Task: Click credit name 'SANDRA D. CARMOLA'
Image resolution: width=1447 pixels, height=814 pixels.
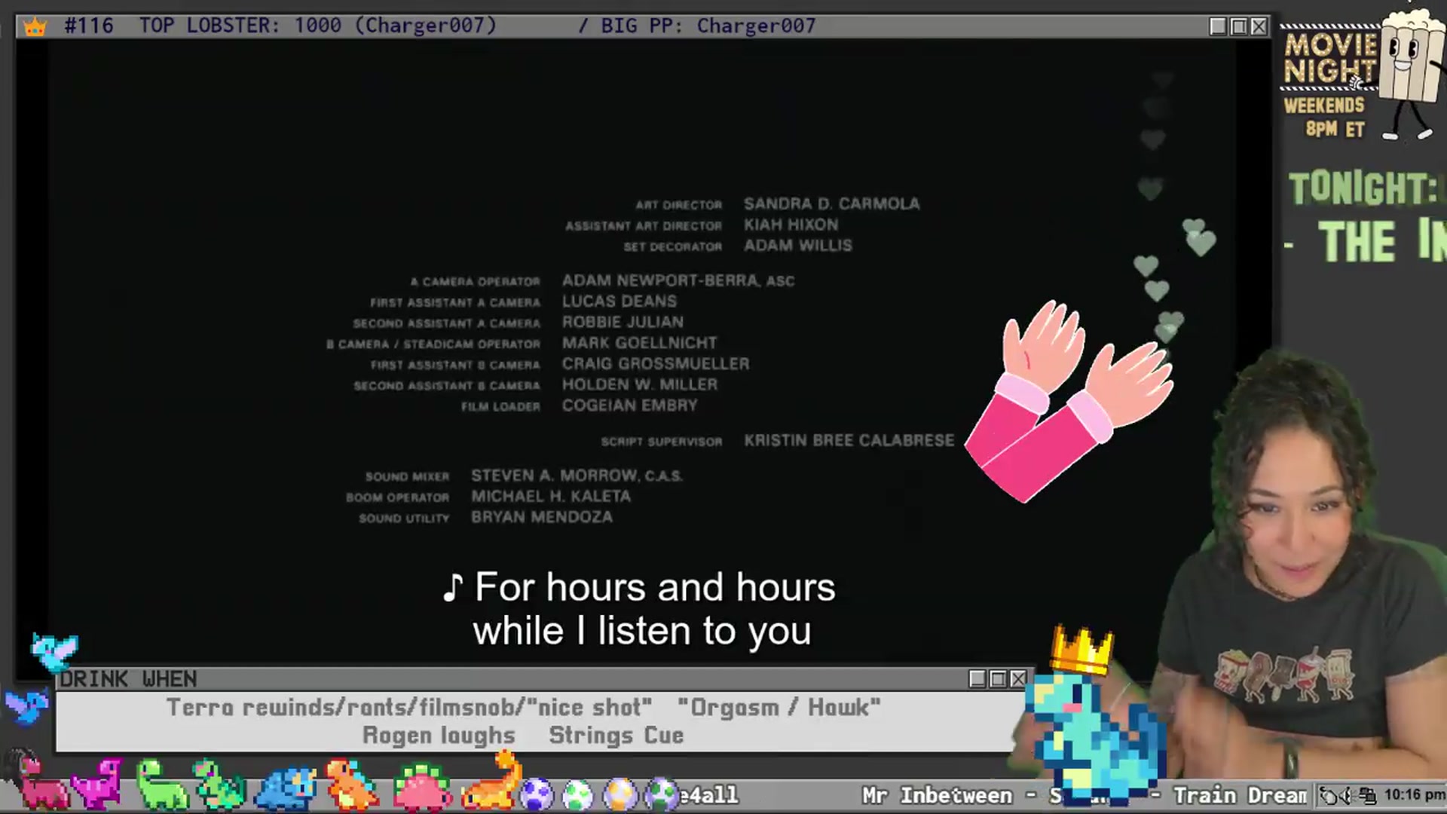Action: [x=831, y=203]
